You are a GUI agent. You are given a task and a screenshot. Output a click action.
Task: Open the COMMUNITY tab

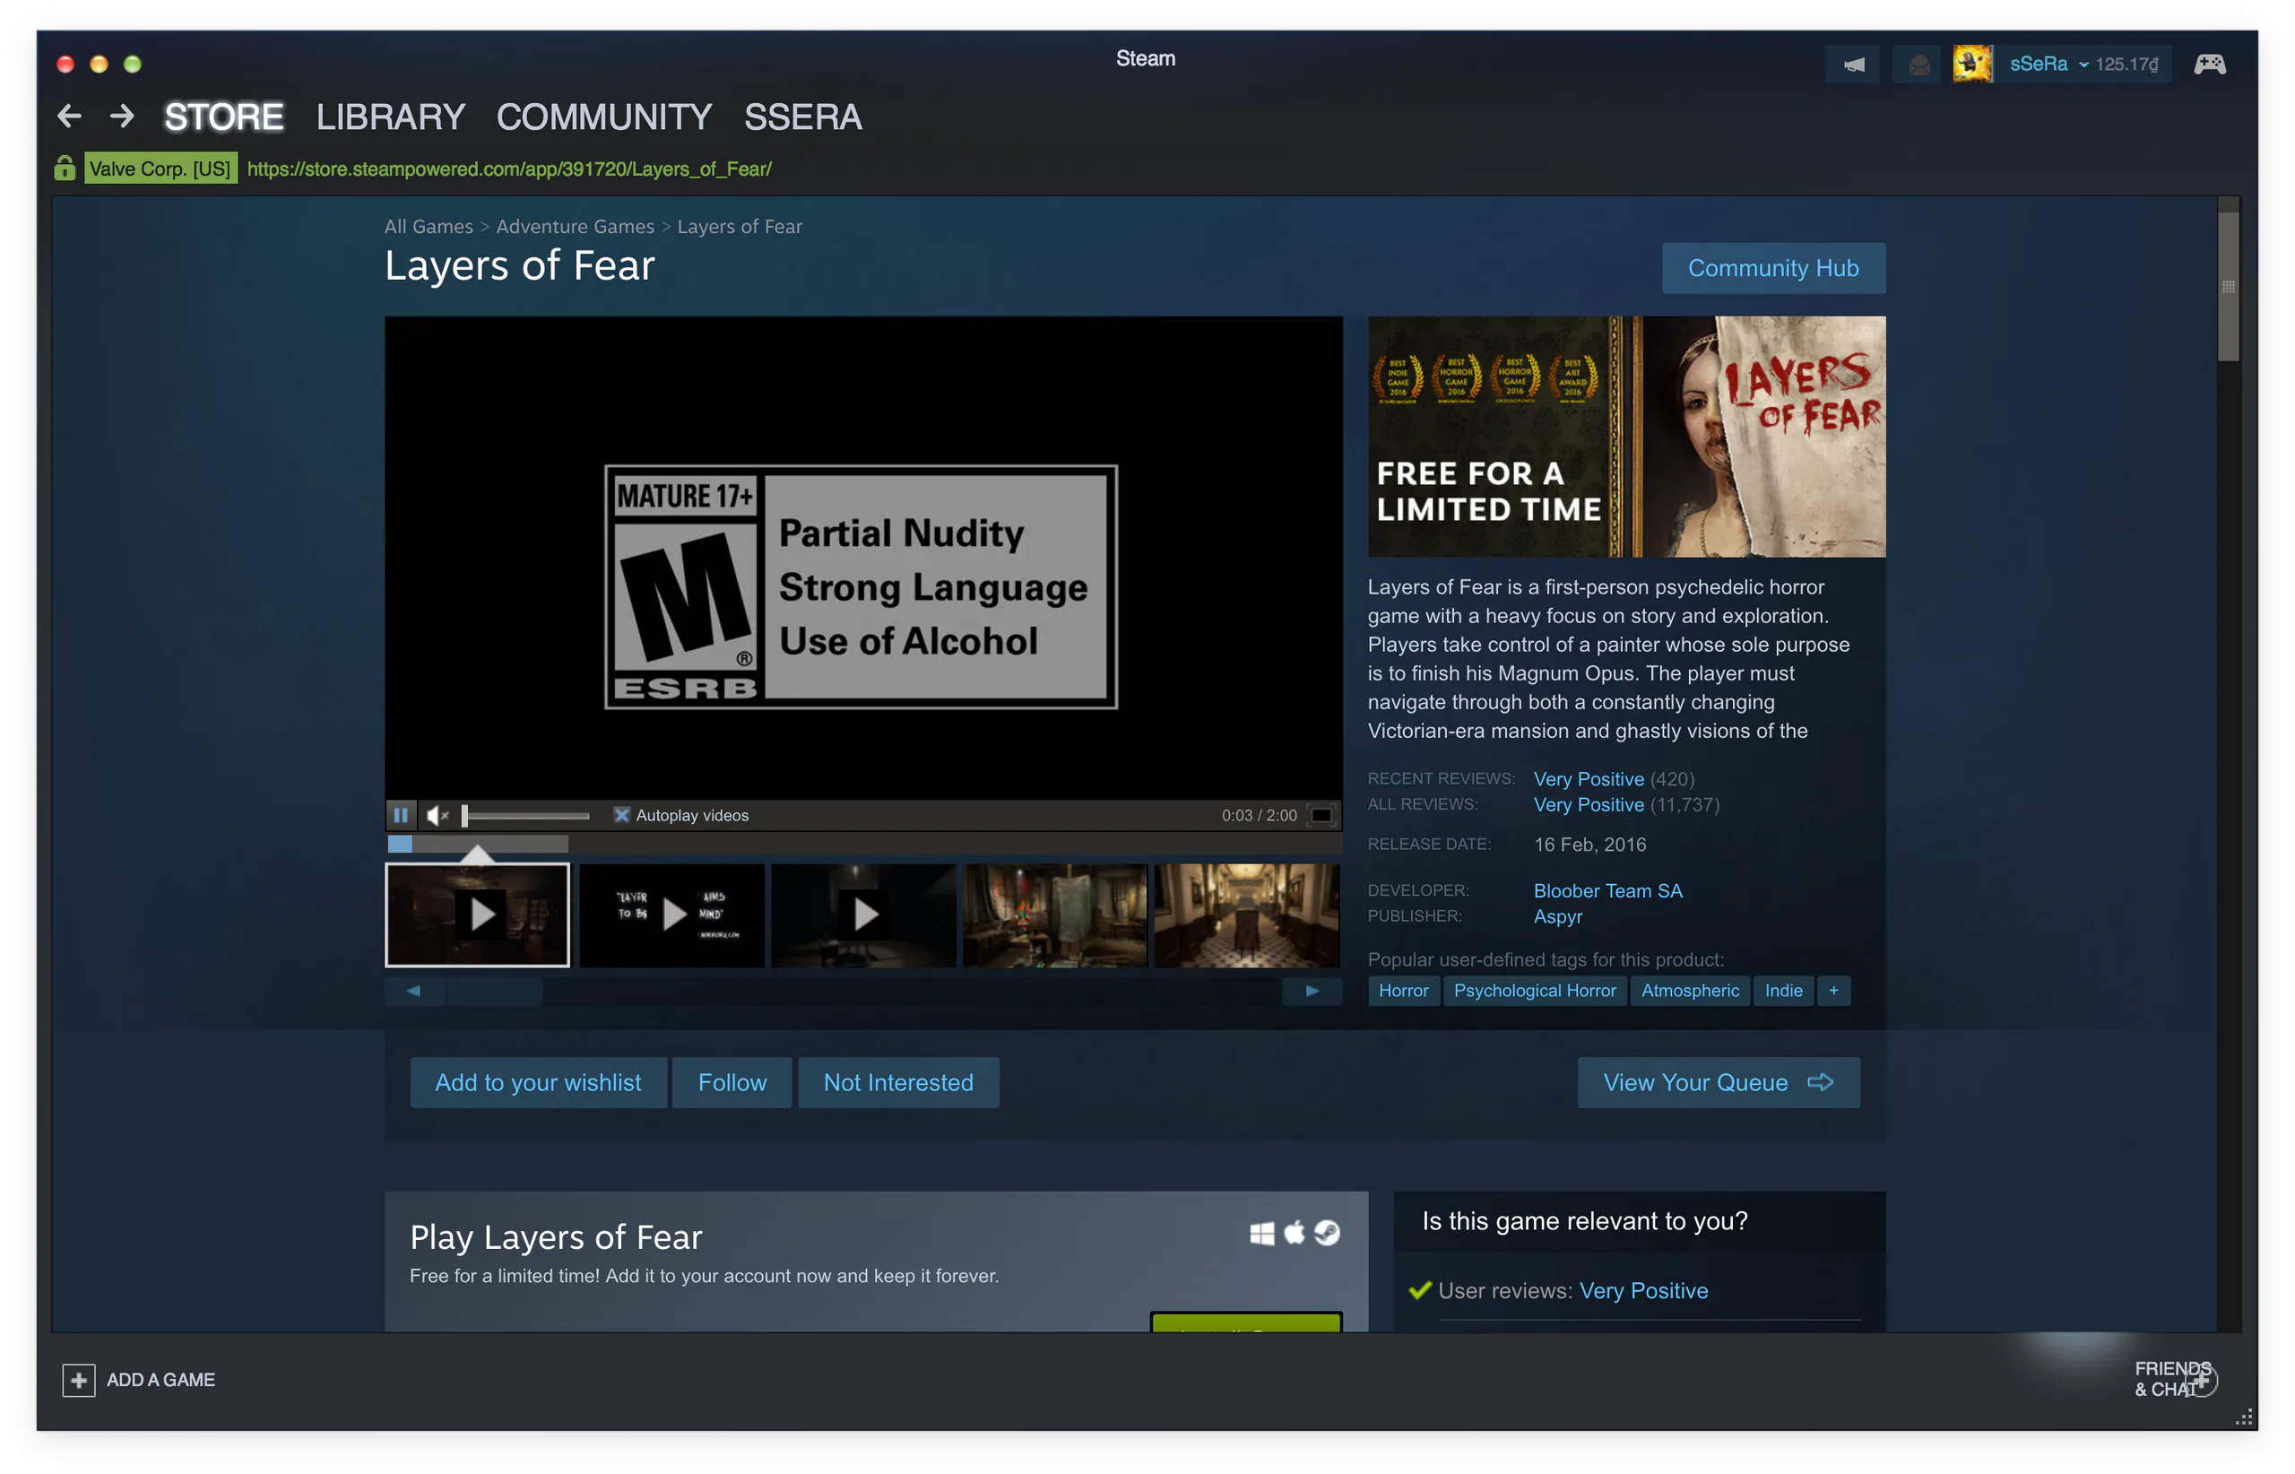(604, 117)
